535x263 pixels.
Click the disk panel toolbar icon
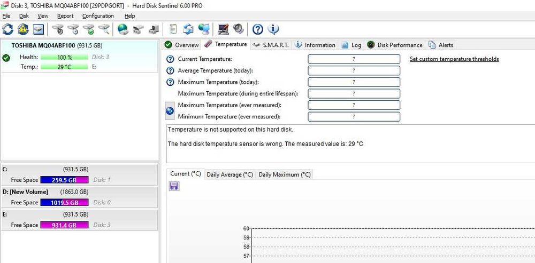[x=38, y=29]
